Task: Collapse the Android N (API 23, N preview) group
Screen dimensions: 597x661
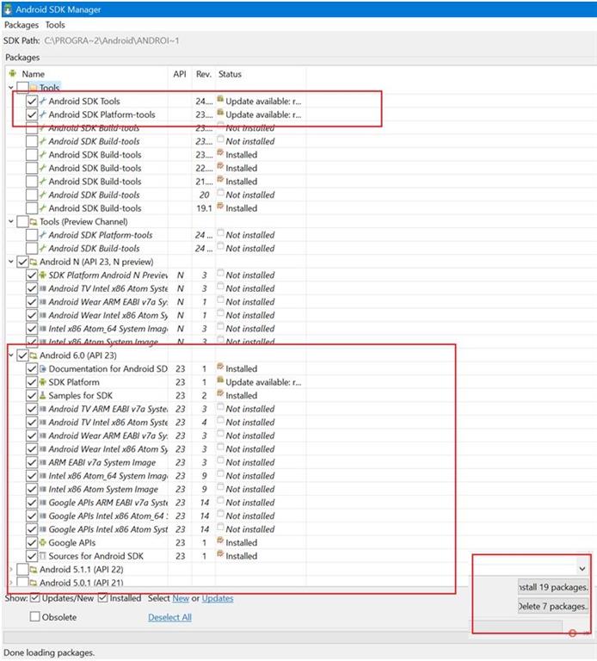Action: pyautogui.click(x=11, y=262)
